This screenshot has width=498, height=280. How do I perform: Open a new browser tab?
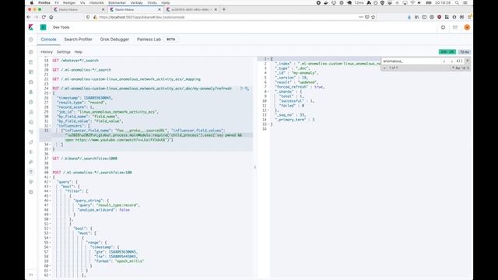224,9
